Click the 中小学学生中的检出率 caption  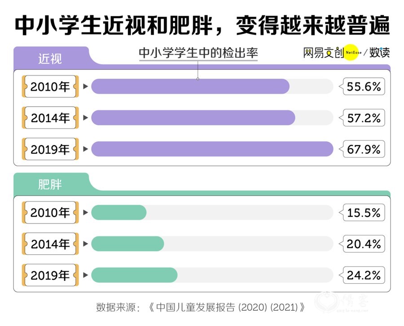(x=198, y=53)
